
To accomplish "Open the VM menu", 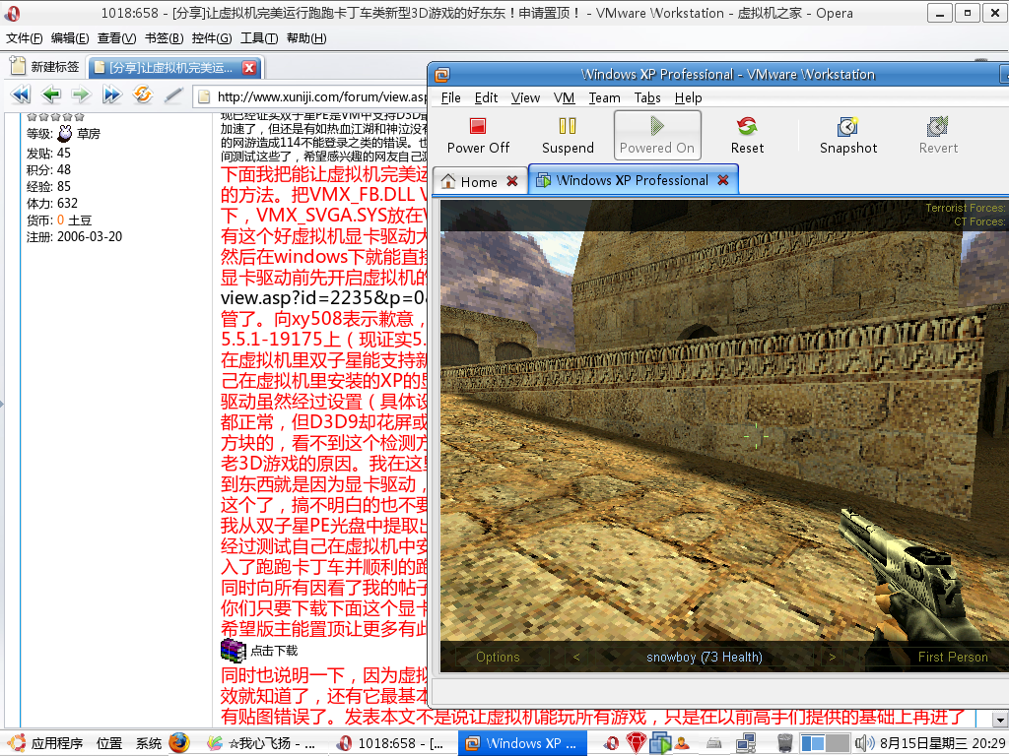I will point(564,97).
